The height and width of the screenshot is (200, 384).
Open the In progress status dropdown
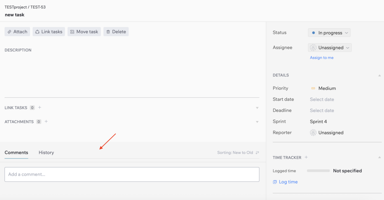(x=329, y=33)
